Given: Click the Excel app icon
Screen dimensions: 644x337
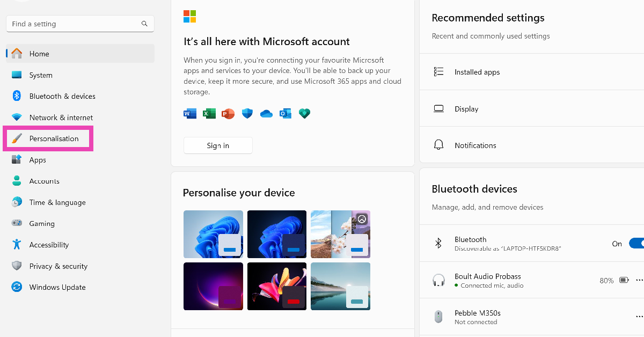Looking at the screenshot, I should 209,113.
